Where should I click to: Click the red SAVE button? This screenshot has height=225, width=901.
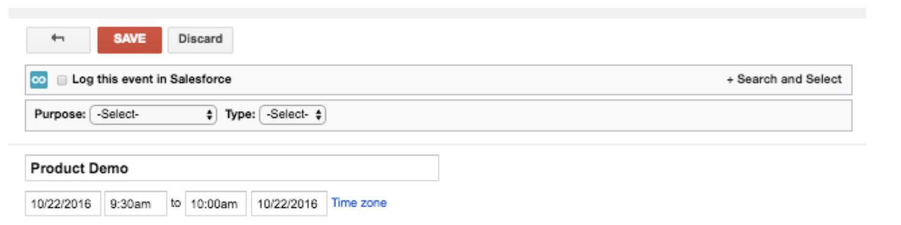130,40
